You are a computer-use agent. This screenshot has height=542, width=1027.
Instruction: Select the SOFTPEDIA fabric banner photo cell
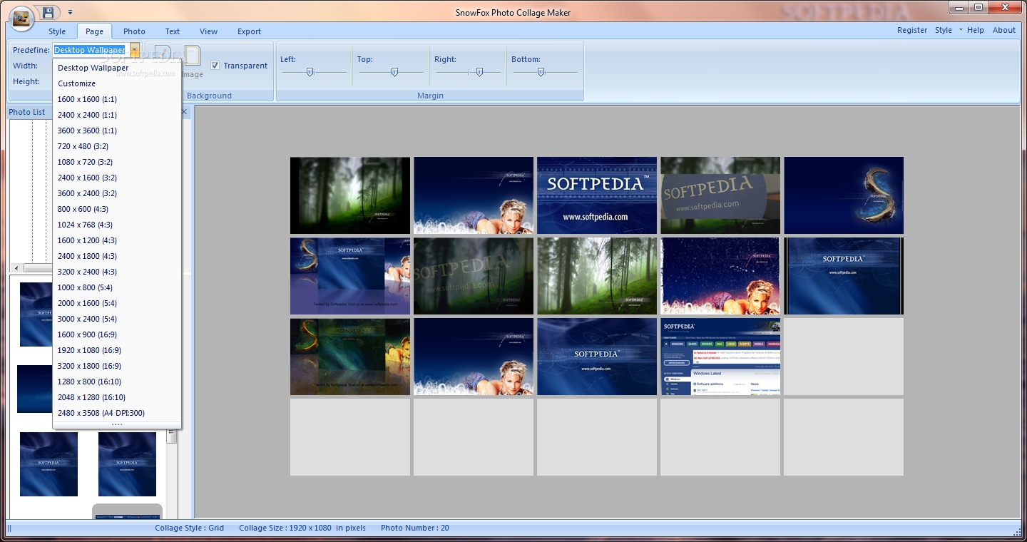tap(720, 195)
